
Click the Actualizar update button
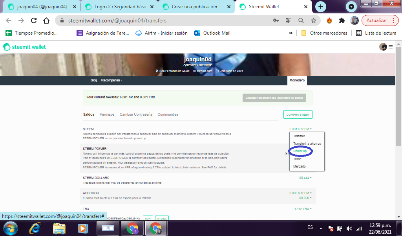pos(380,20)
